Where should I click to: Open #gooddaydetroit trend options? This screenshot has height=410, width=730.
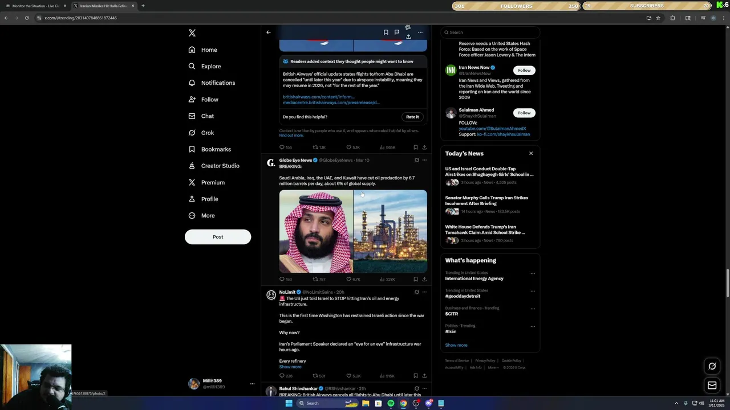click(533, 291)
